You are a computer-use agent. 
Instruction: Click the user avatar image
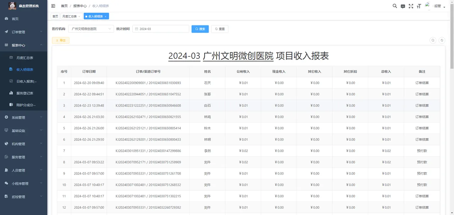(428, 6)
